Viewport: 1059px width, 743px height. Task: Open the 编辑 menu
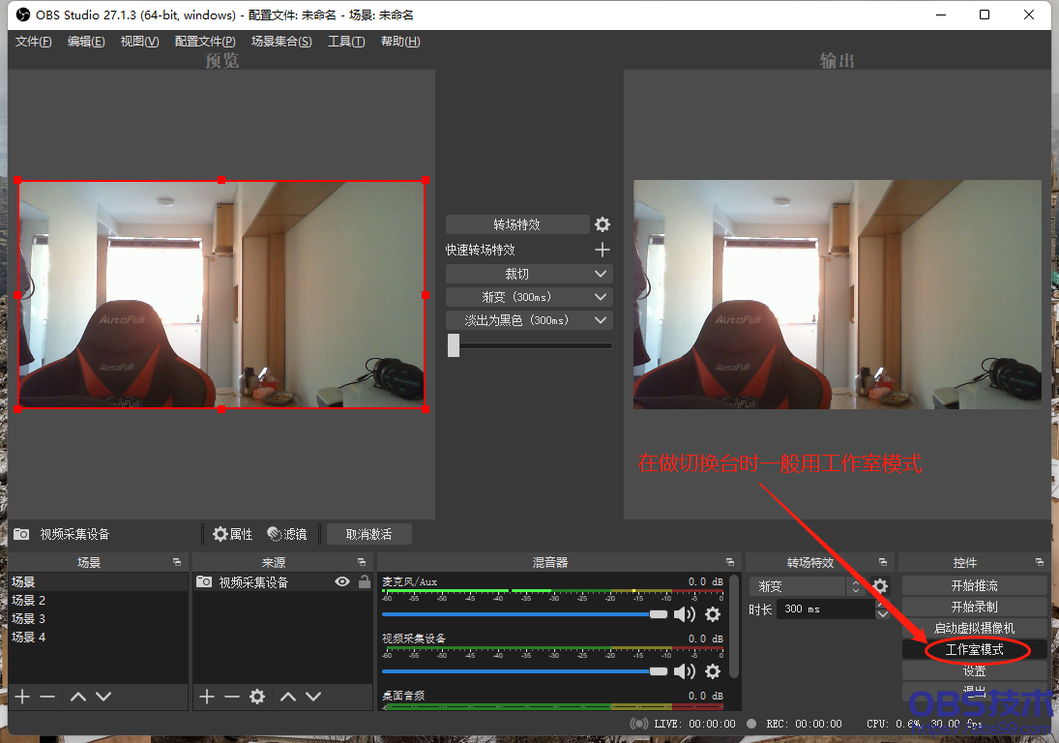(86, 42)
